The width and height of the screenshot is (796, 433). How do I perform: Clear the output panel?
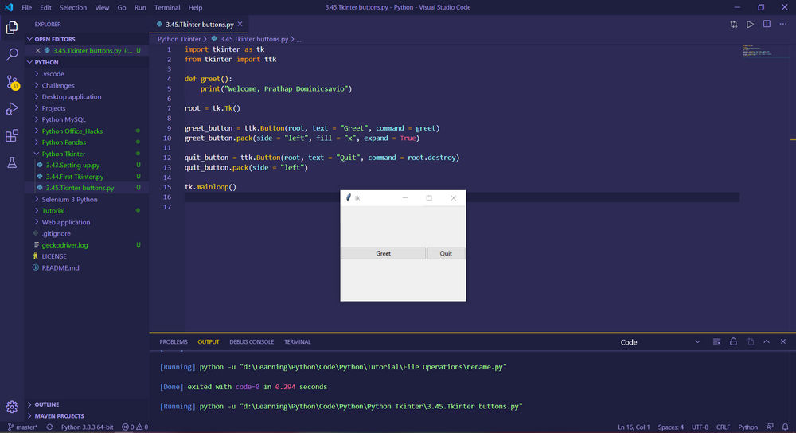point(716,341)
